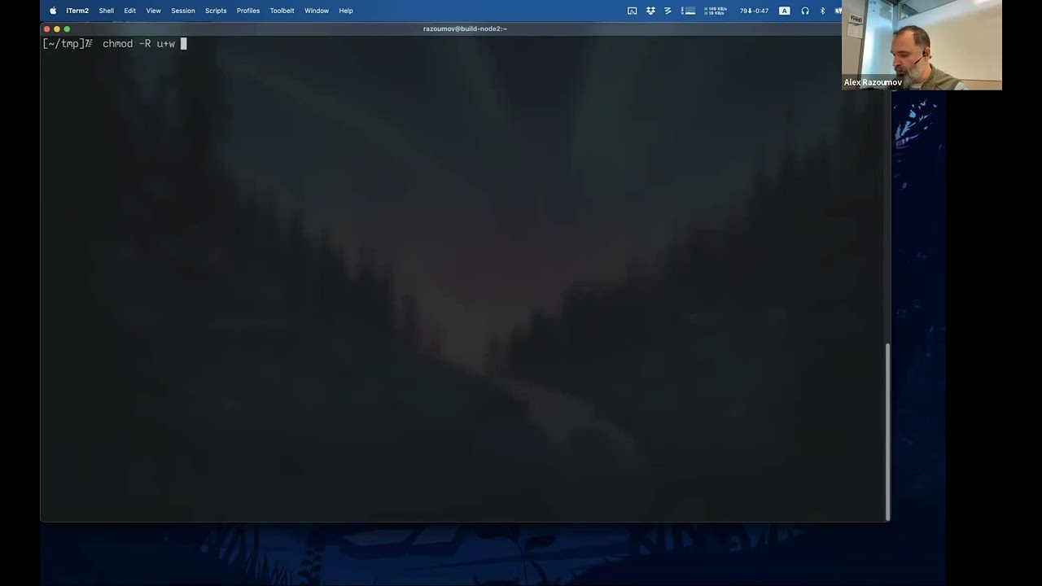Zoom the terminal with green button
This screenshot has width=1042, height=586.
point(67,28)
